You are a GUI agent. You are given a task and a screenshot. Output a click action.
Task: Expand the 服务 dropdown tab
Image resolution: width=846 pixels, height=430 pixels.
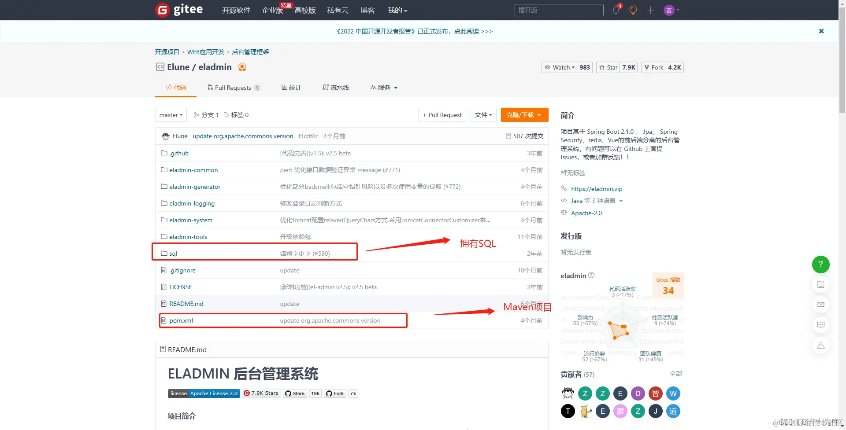(384, 88)
